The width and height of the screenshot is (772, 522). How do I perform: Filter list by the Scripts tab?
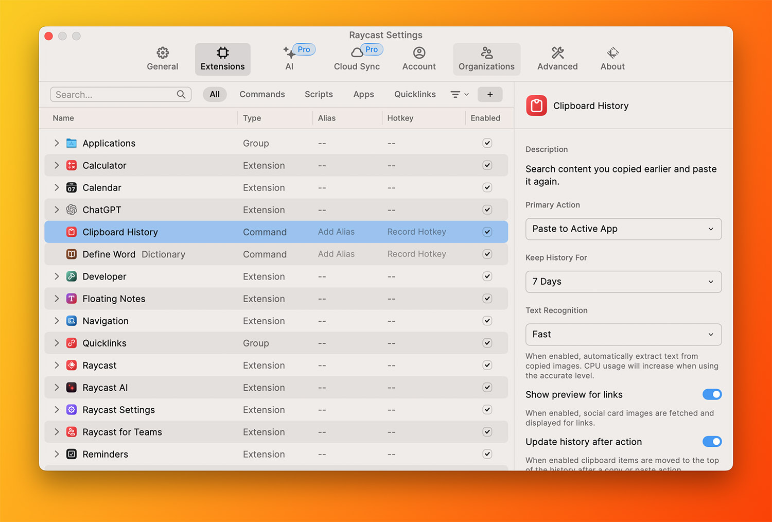319,95
